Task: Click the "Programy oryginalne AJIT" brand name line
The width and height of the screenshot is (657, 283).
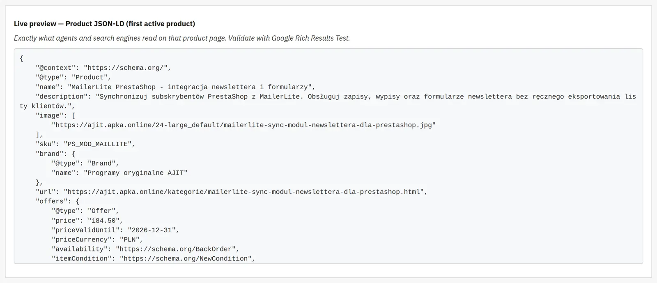Action: [x=119, y=173]
